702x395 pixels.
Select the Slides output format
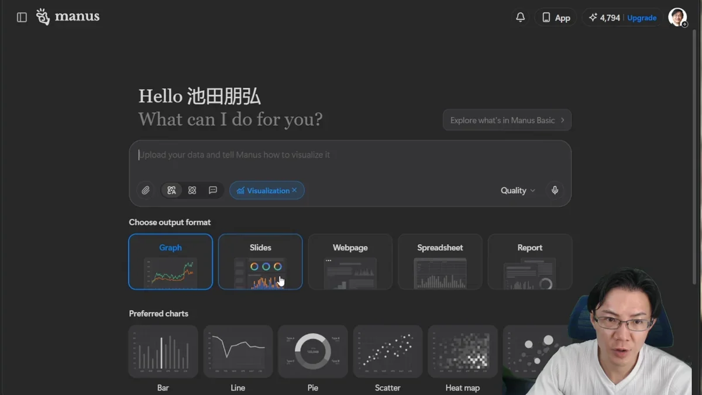point(260,262)
